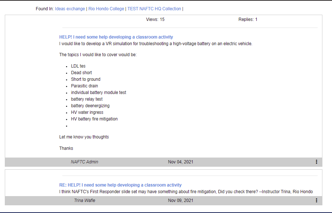Click the Replies: 1 counter
Image resolution: width=332 pixels, height=213 pixels.
248,19
